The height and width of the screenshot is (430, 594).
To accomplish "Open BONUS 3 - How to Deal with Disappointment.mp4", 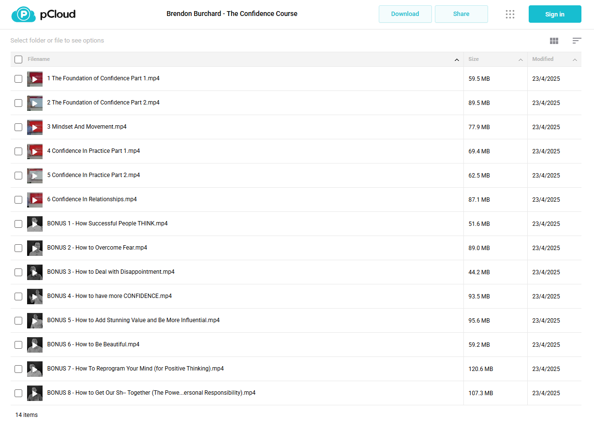I will point(111,272).
